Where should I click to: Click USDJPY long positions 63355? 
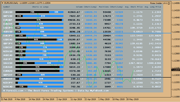pyautogui.click(x=119, y=28)
